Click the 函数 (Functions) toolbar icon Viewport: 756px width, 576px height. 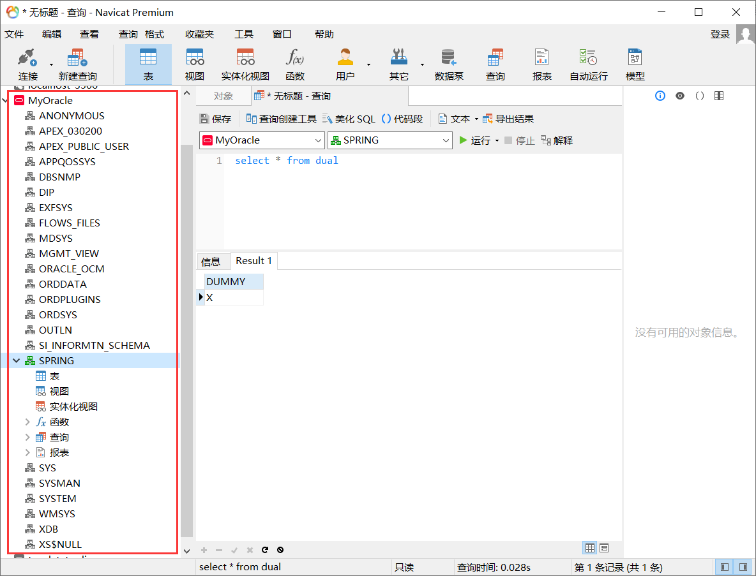pyautogui.click(x=294, y=64)
